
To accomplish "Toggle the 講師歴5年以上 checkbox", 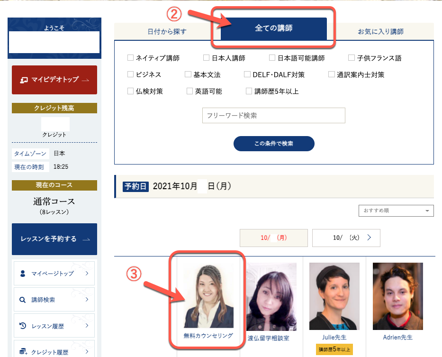I will coord(249,91).
